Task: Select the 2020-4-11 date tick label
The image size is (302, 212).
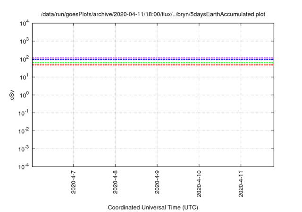Action: tap(241, 184)
